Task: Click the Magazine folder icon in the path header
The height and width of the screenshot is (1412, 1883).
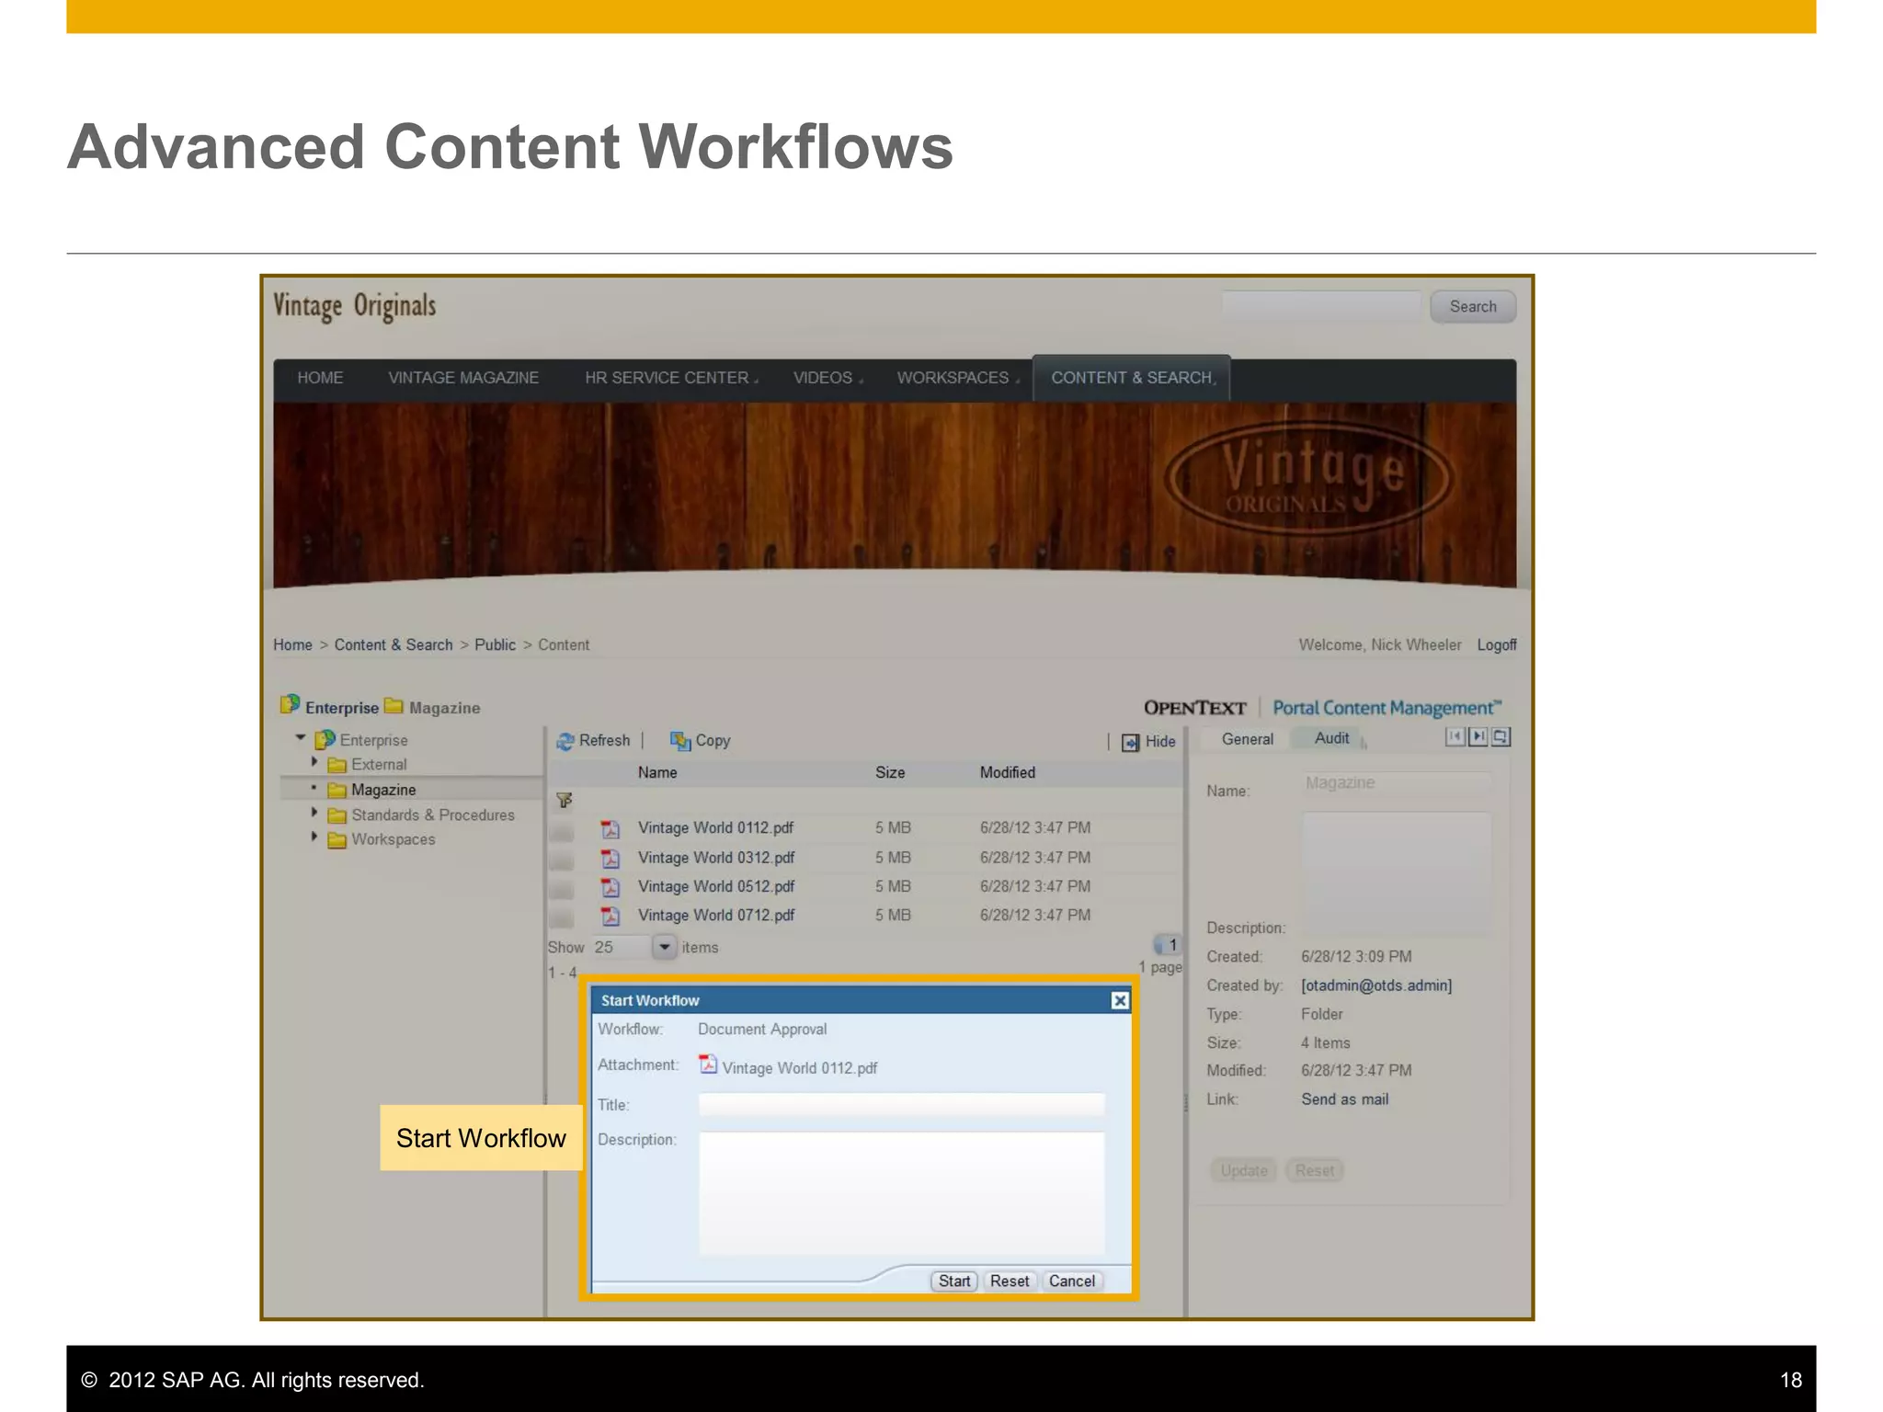Action: click(x=394, y=705)
